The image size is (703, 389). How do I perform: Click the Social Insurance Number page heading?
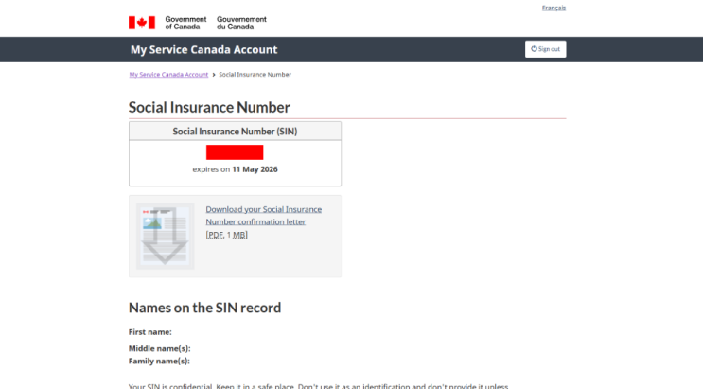(x=209, y=107)
